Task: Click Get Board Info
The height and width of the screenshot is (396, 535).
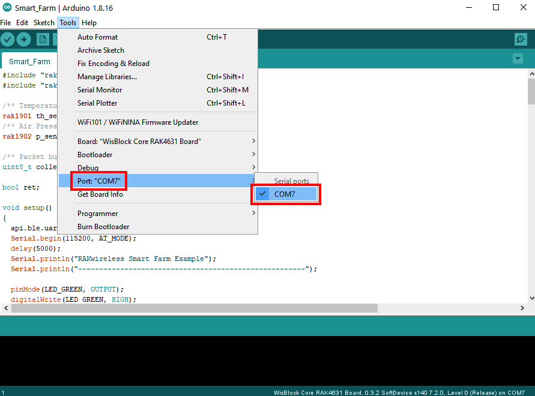Action: tap(158, 194)
